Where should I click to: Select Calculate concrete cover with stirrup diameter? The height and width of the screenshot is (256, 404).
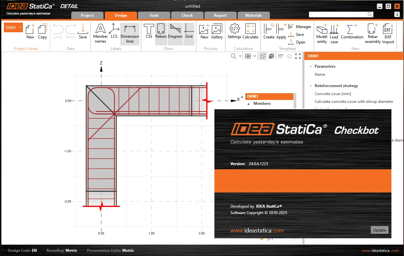pos(354,102)
